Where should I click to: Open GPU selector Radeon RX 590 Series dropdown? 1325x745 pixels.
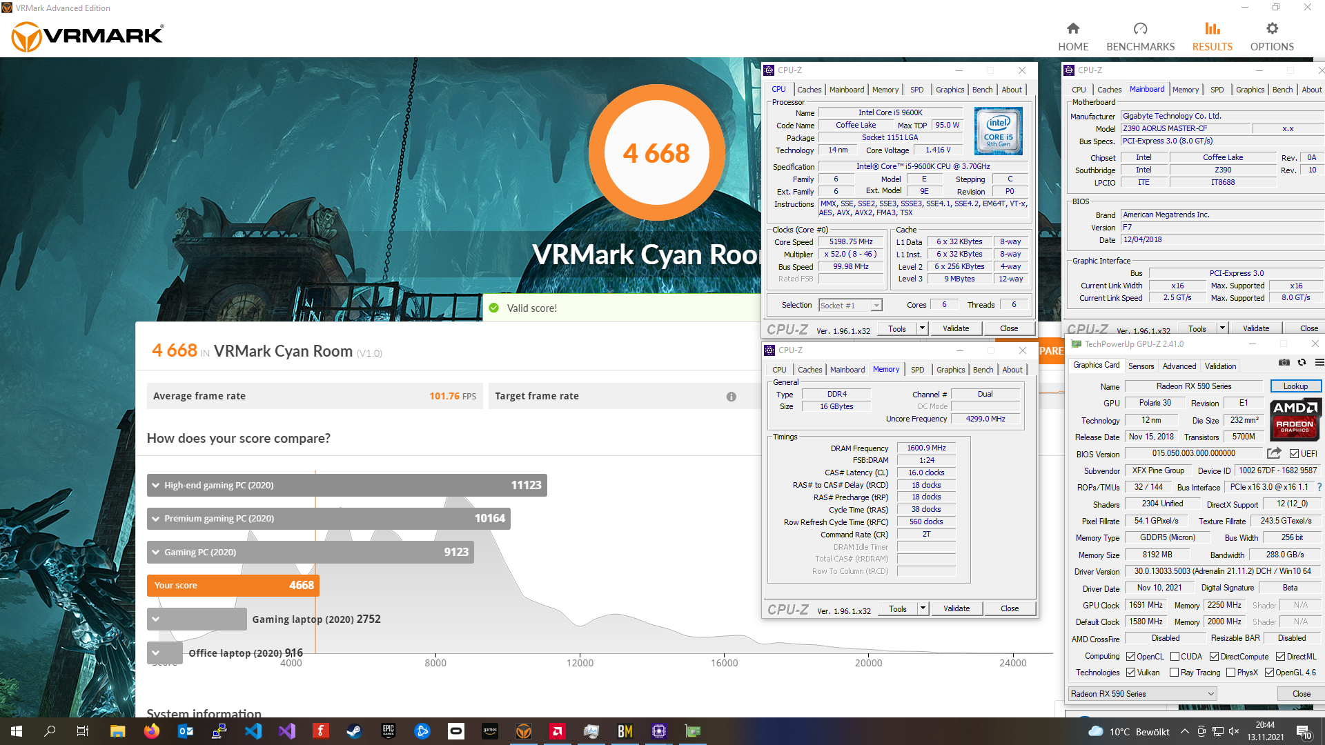(1143, 693)
